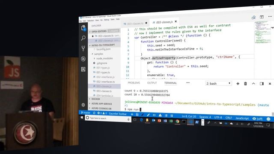Image resolution: width=274 pixels, height=154 pixels.
Task: Click the Gauntlet Toolbar plus icon
Action: coord(132,114)
